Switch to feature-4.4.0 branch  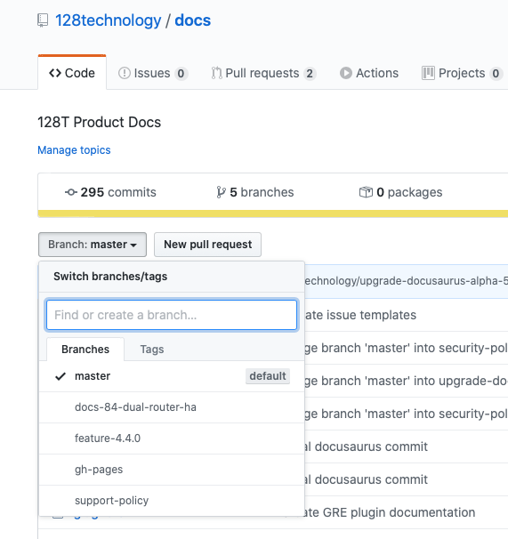tap(172, 438)
